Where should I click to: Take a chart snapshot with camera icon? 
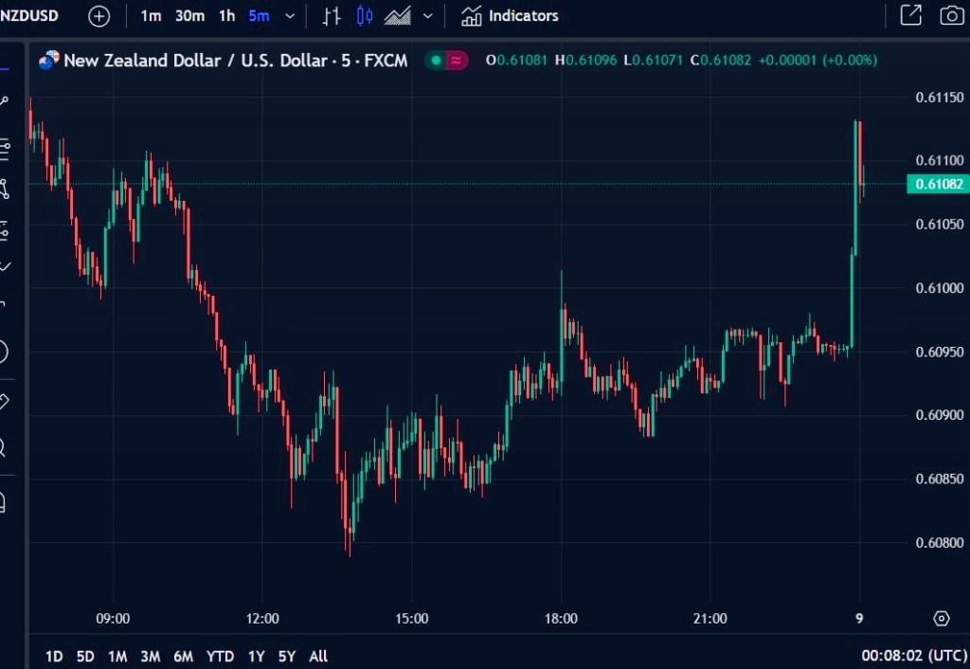point(951,15)
